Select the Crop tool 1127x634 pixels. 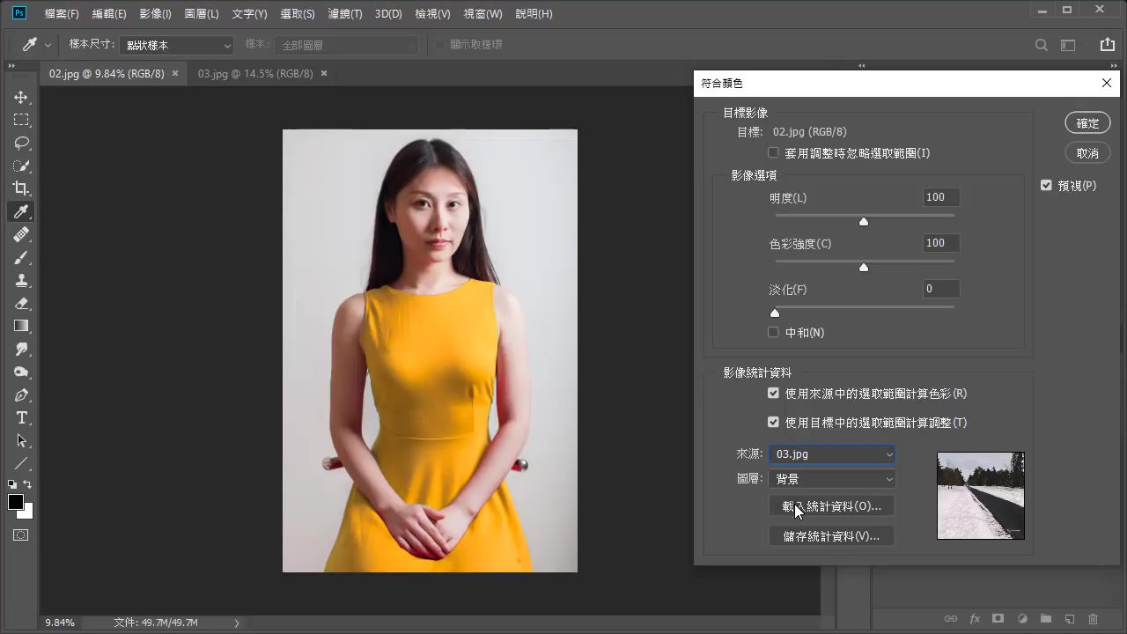[x=21, y=188]
